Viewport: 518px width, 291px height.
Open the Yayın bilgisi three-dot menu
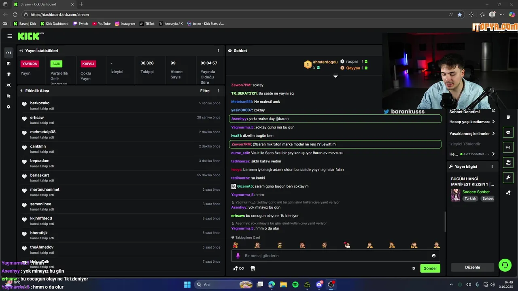[492, 167]
